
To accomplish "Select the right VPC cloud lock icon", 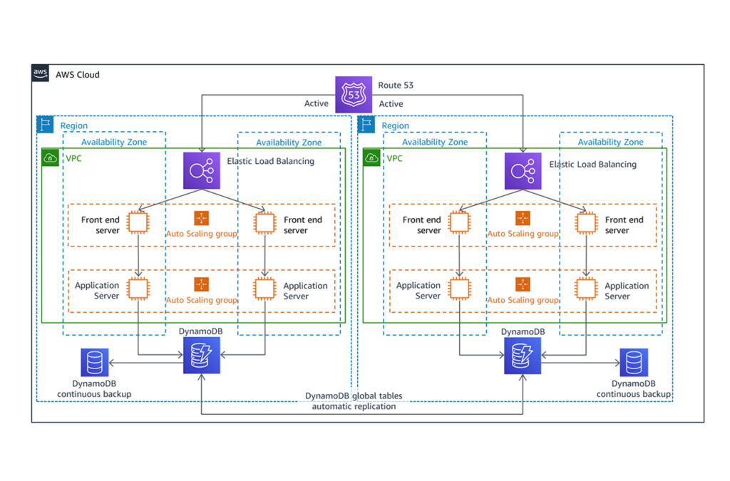I will [371, 157].
